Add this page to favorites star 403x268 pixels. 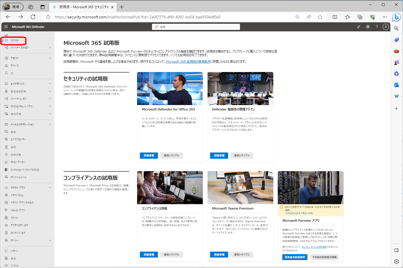coord(320,17)
